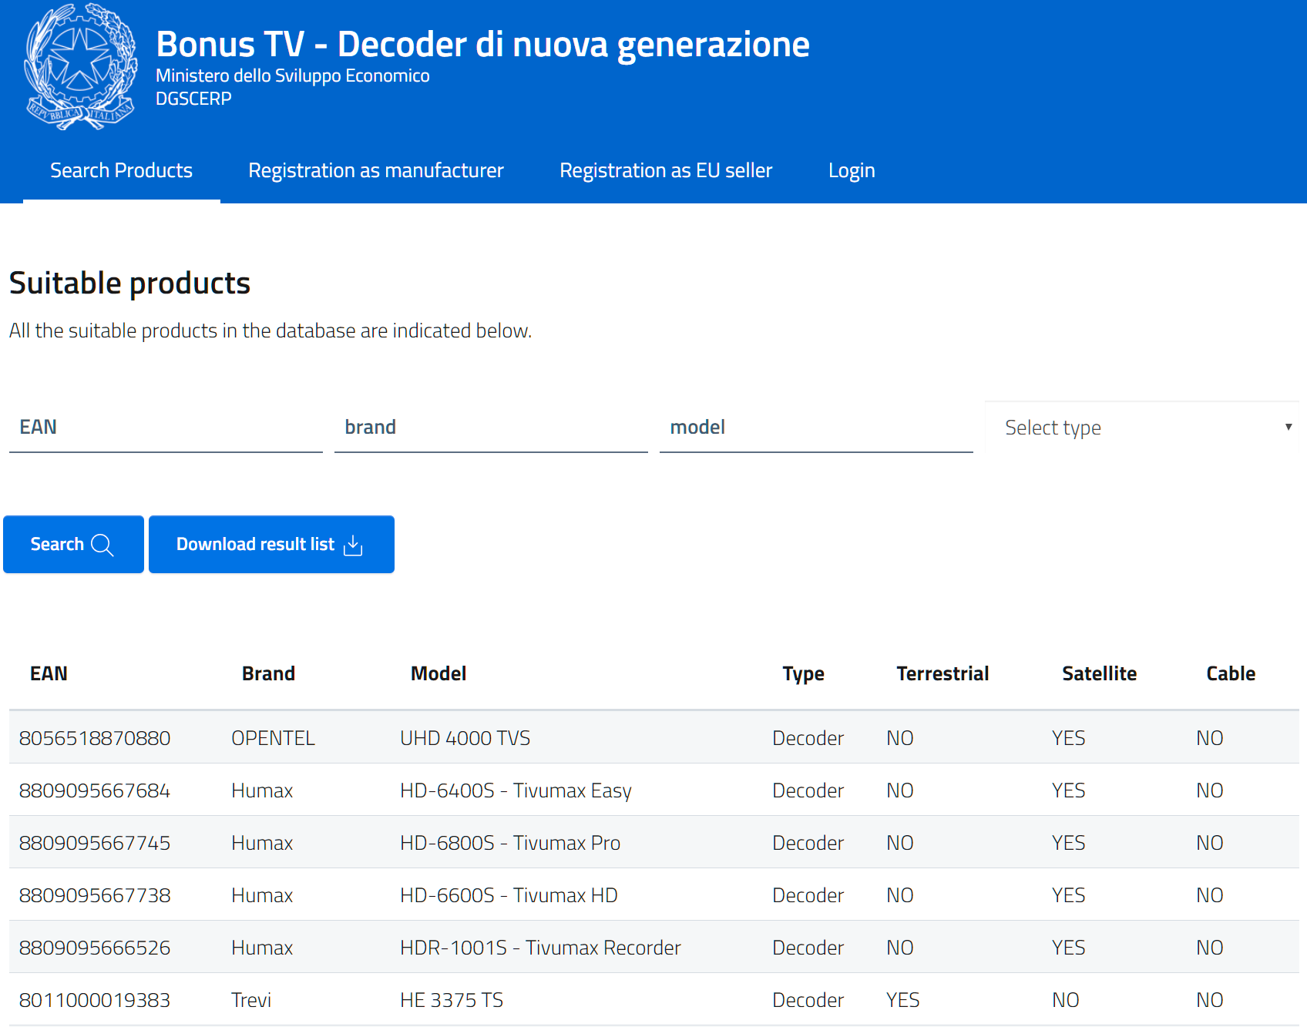Click the Terrestrial column header
The width and height of the screenshot is (1307, 1027).
tap(942, 673)
